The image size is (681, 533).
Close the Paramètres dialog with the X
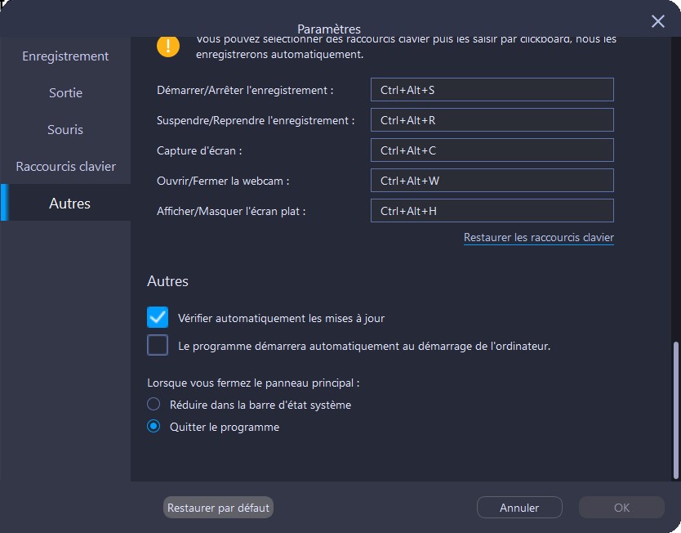tap(658, 22)
